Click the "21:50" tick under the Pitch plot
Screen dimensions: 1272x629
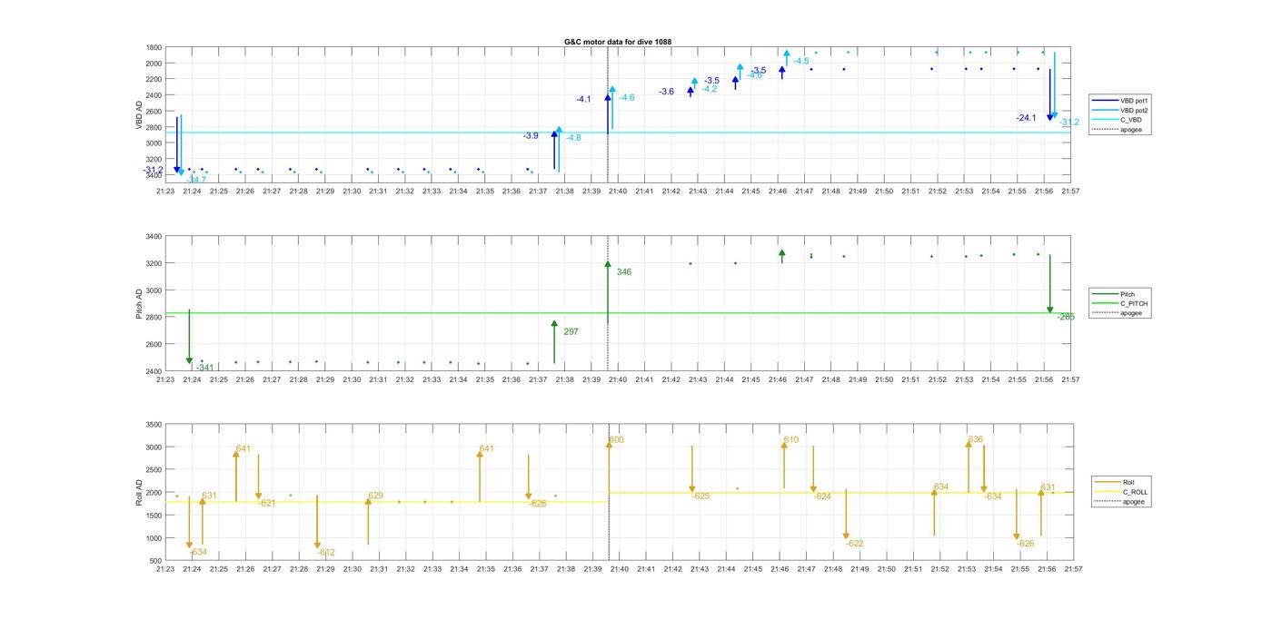tap(884, 379)
